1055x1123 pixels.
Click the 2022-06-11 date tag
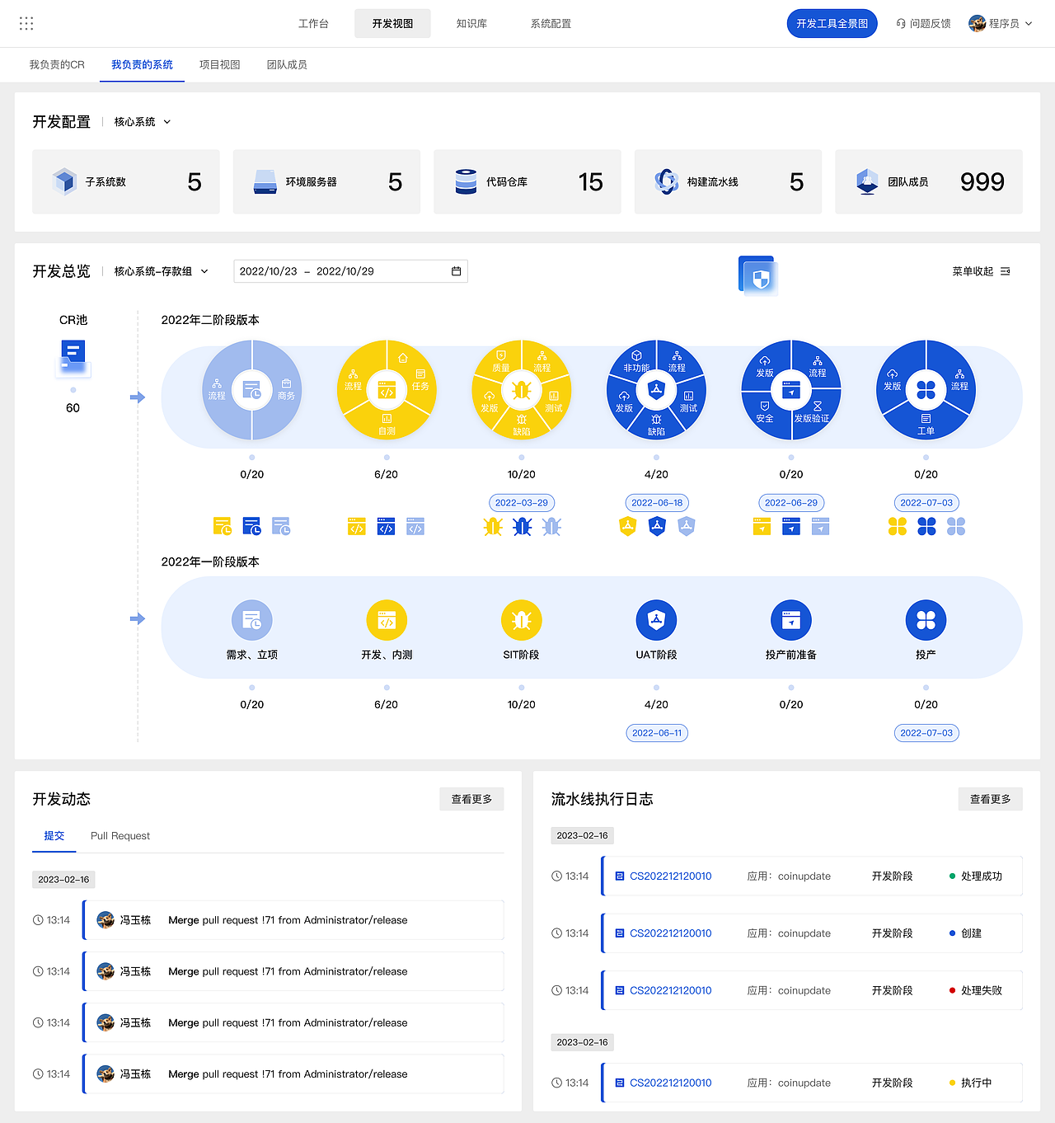[656, 733]
